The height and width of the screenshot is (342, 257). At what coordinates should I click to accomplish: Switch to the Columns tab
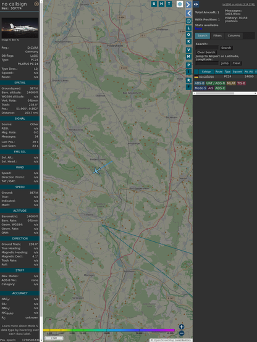point(234,36)
